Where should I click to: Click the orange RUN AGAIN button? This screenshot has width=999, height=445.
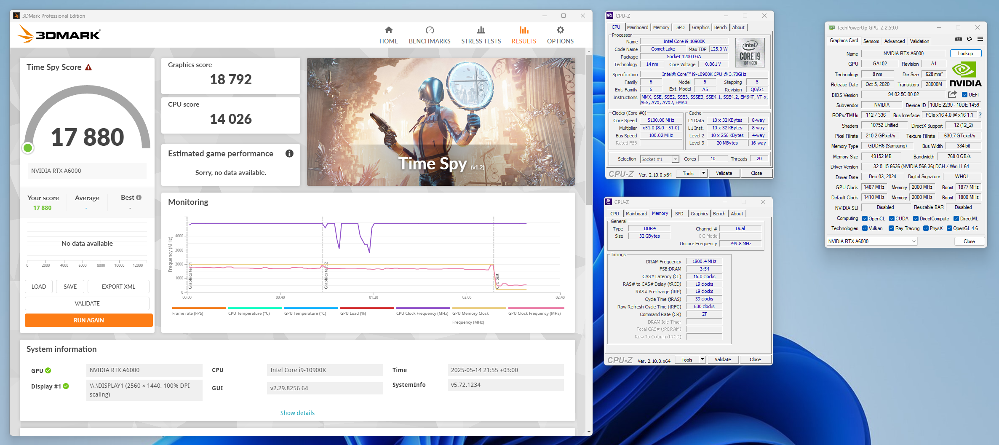[89, 320]
